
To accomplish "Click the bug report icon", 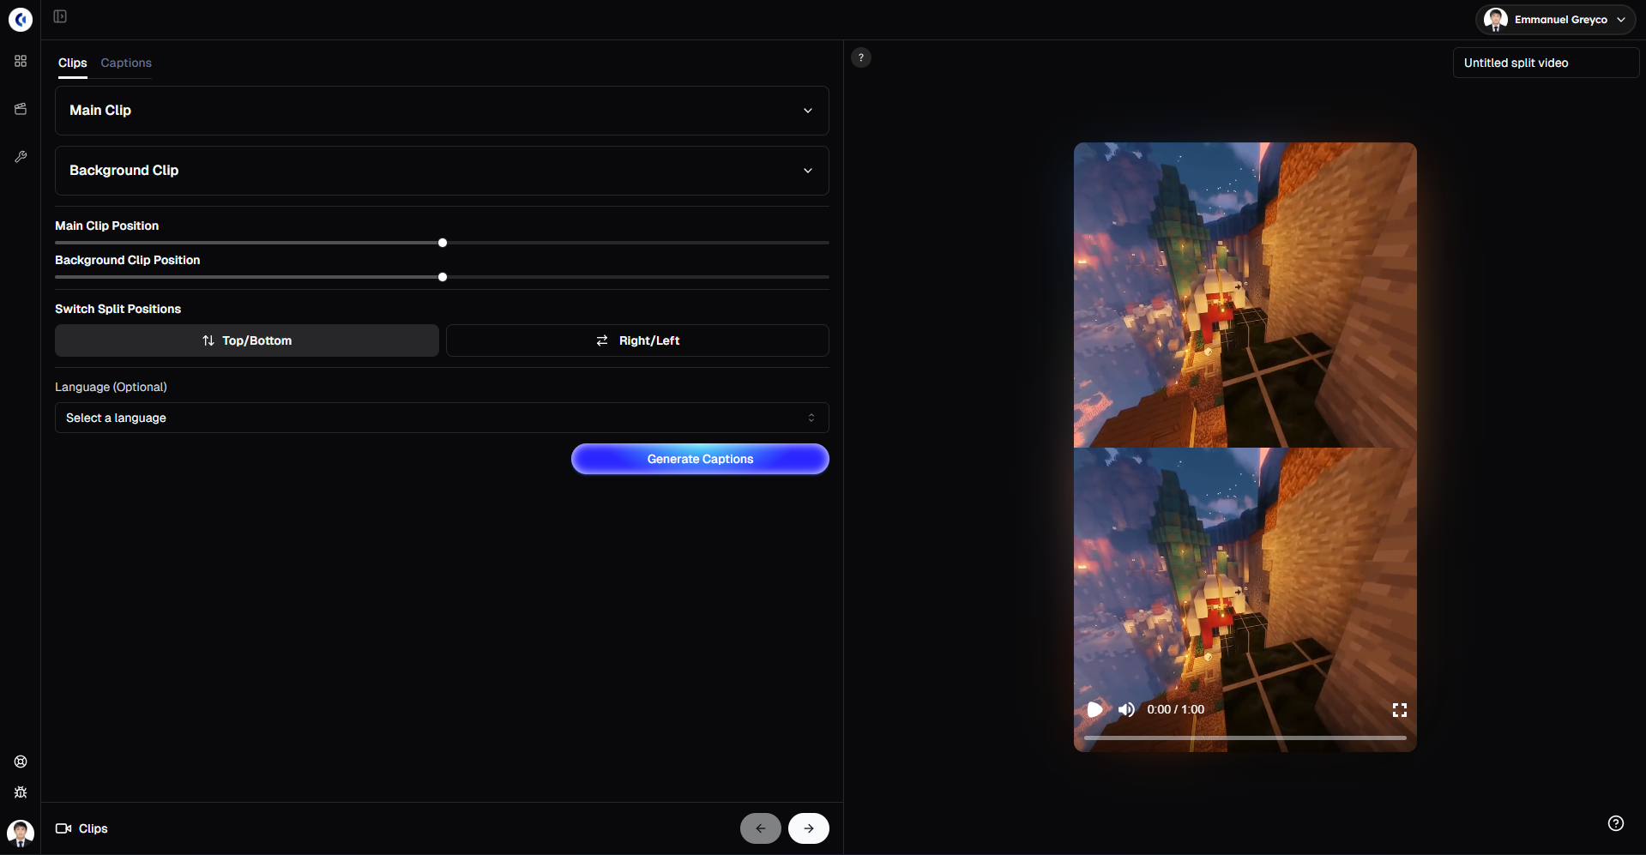I will pos(21,792).
